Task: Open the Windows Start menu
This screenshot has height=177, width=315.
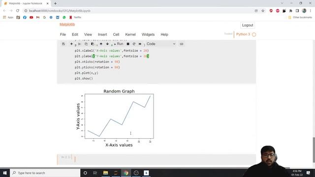Action: point(5,173)
